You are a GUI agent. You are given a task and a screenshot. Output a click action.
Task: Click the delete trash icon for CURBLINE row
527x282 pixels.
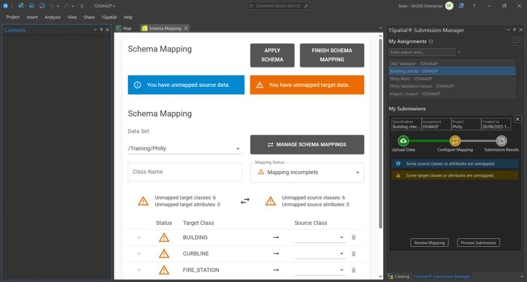354,254
